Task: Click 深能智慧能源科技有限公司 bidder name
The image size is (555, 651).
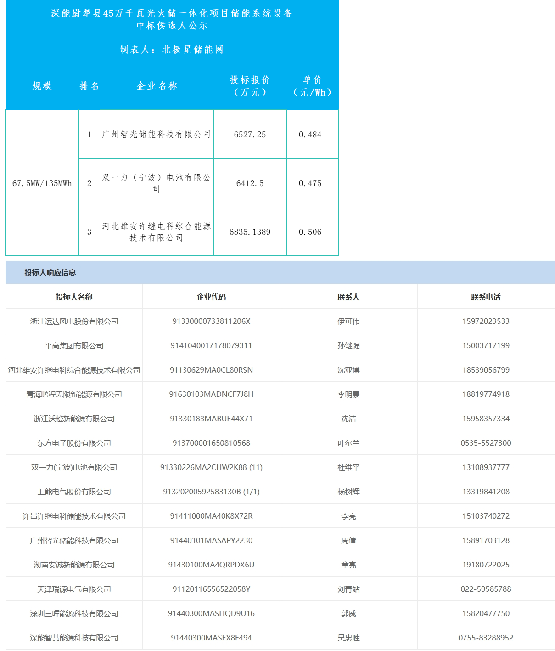Action: 74,638
